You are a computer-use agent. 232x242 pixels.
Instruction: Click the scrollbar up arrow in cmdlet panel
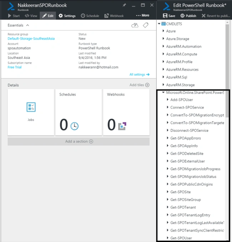(x=227, y=22)
